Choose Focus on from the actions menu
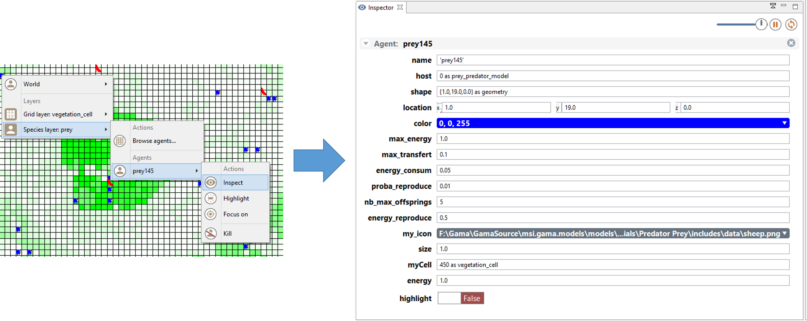Viewport: 807px width, 321px height. [x=235, y=214]
